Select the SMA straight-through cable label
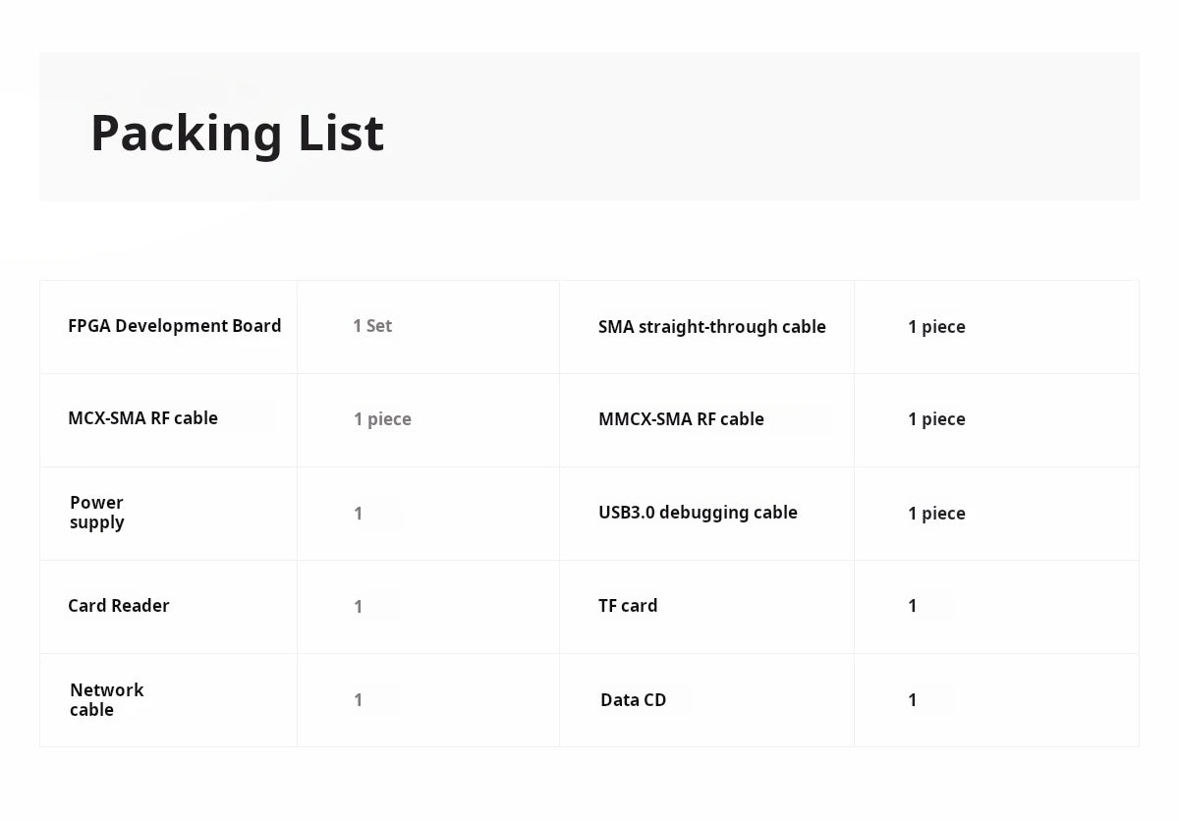The height and width of the screenshot is (821, 1179). click(712, 327)
